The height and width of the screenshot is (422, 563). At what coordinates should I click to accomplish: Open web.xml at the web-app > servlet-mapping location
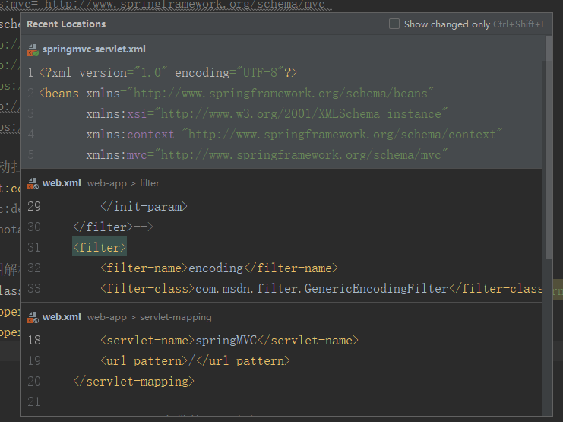[63, 317]
